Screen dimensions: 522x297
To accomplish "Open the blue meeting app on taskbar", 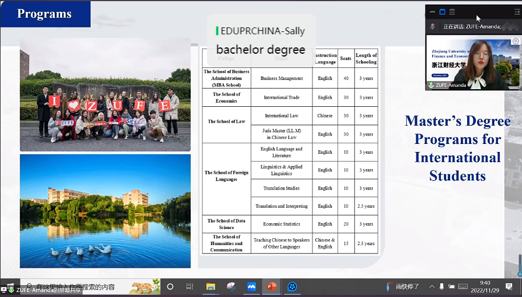I will (251, 287).
